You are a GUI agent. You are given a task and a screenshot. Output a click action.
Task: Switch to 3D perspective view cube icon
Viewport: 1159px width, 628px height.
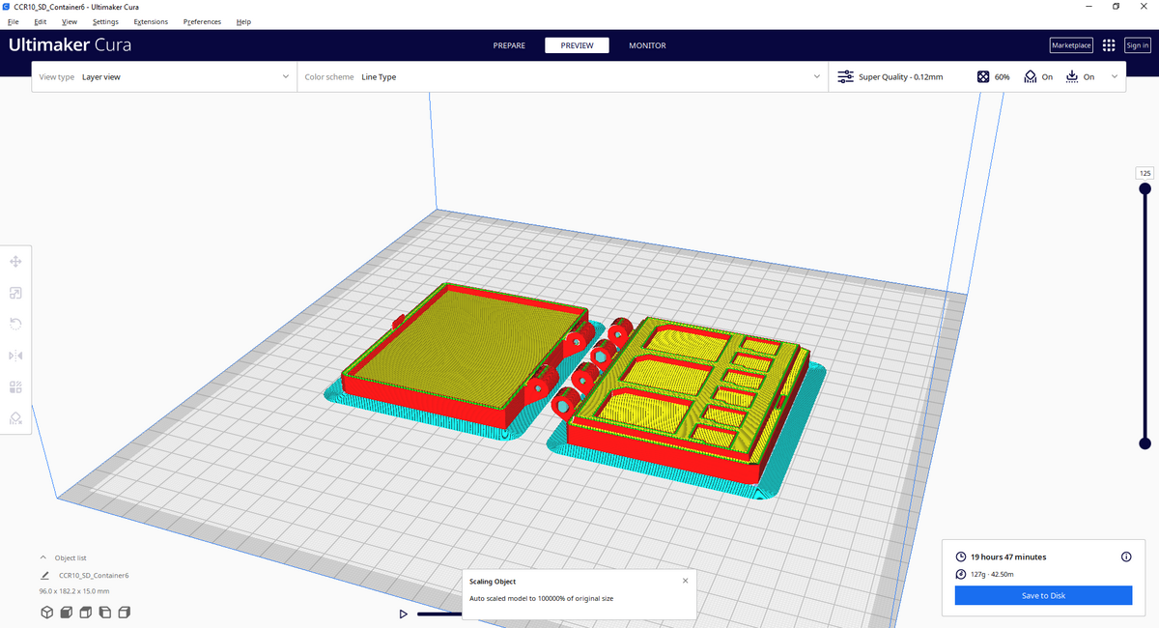coord(46,613)
